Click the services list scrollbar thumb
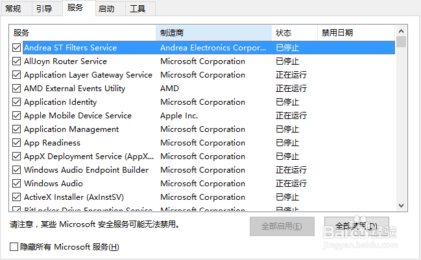Image resolution: width=421 pixels, height=260 pixels. 401,42
